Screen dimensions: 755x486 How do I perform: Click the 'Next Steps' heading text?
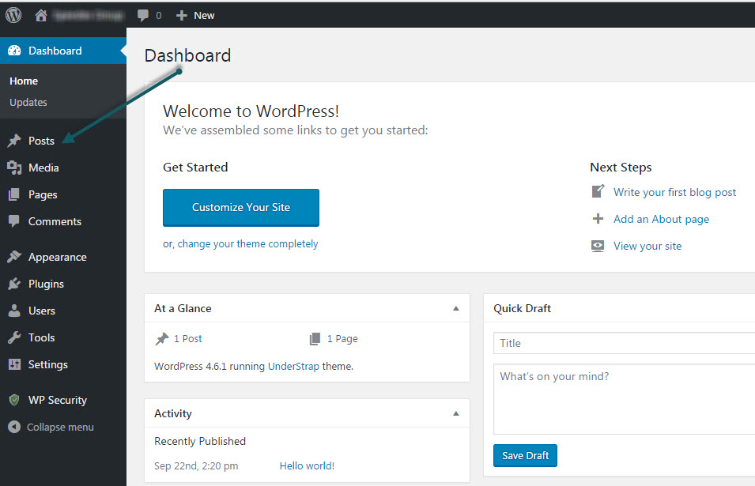pos(621,167)
